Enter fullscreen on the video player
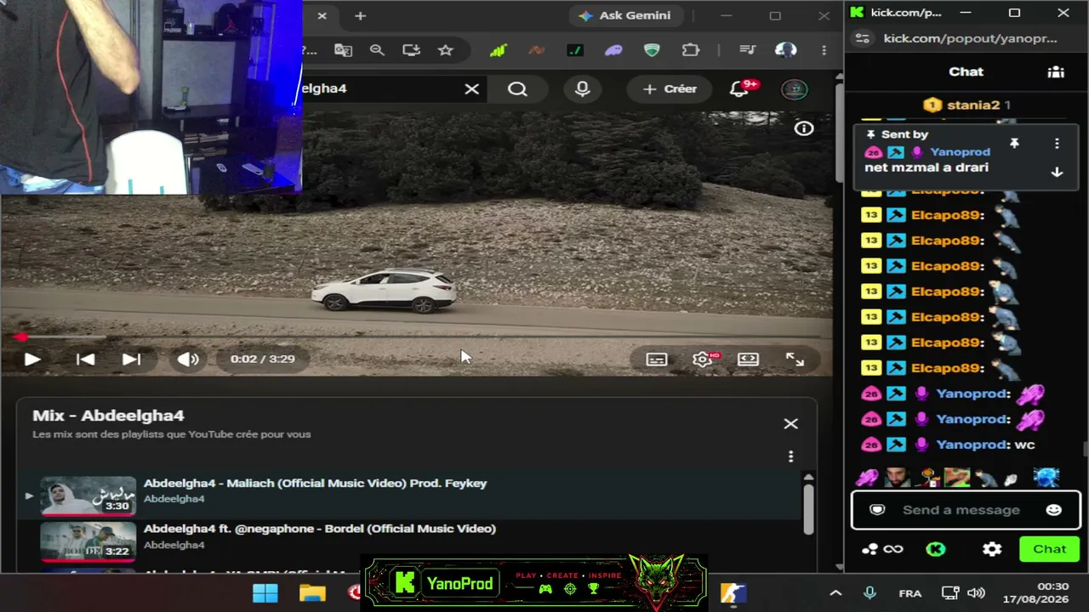Image resolution: width=1089 pixels, height=612 pixels. click(795, 360)
